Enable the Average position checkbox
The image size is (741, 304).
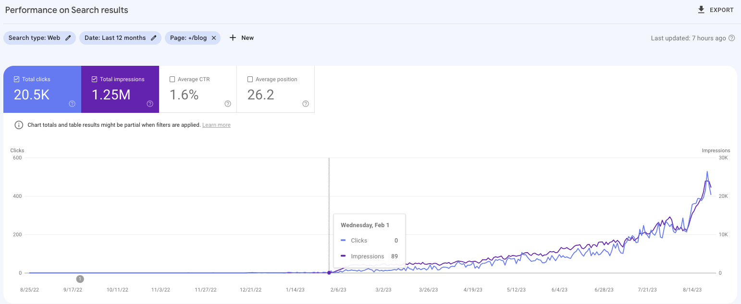(x=250, y=79)
